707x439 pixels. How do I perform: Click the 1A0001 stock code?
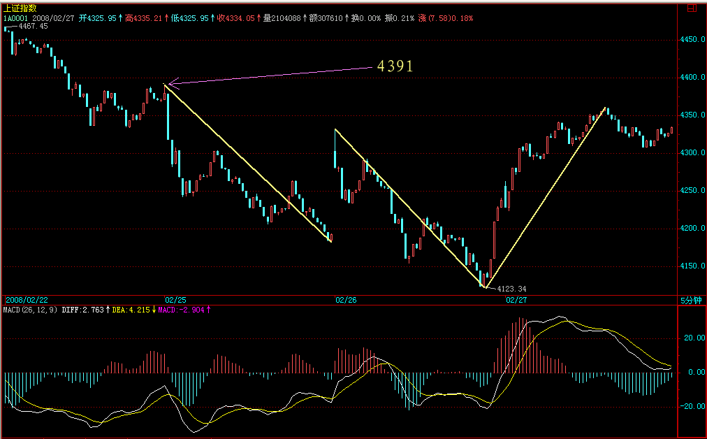15,17
